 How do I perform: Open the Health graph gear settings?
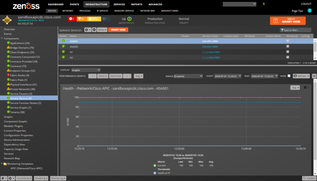click(306, 88)
